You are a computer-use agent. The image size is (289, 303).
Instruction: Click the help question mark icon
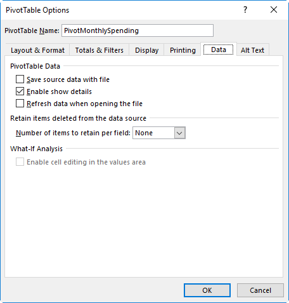coord(245,10)
